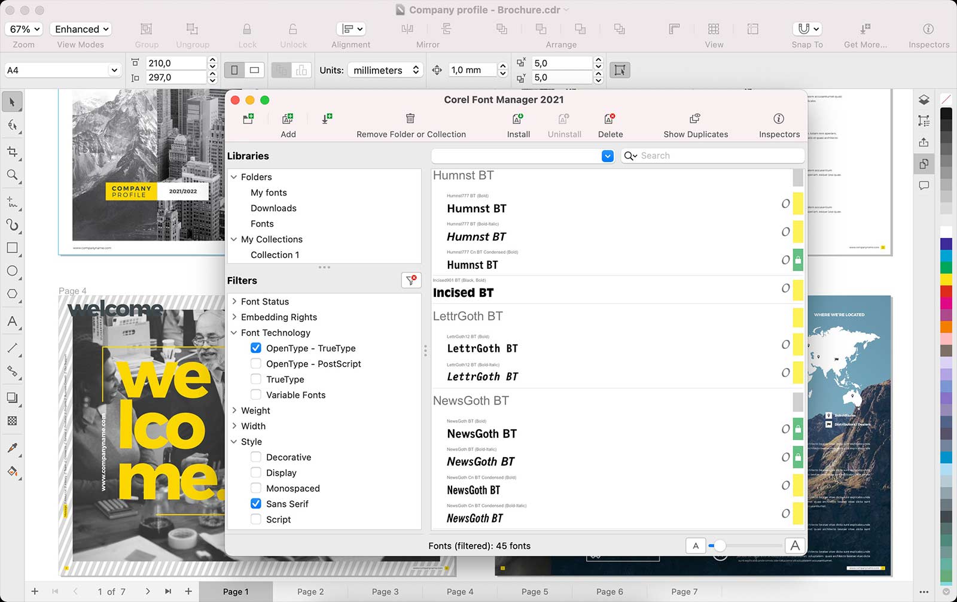The image size is (957, 602).
Task: Switch to the Page 3 tab
Action: point(385,591)
